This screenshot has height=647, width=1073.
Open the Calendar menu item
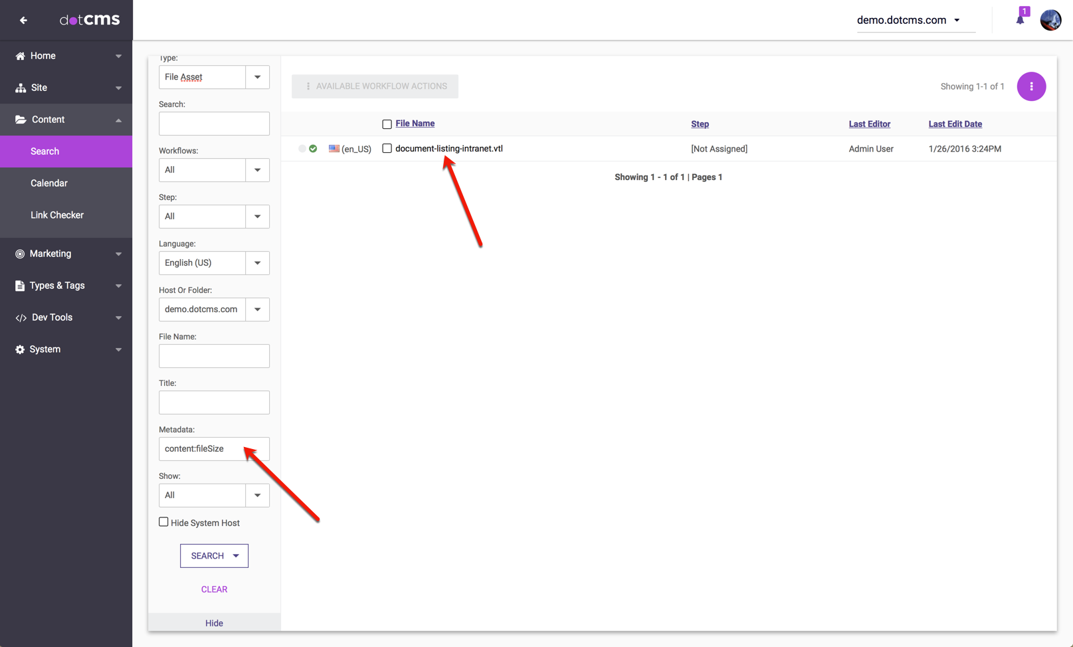point(49,183)
